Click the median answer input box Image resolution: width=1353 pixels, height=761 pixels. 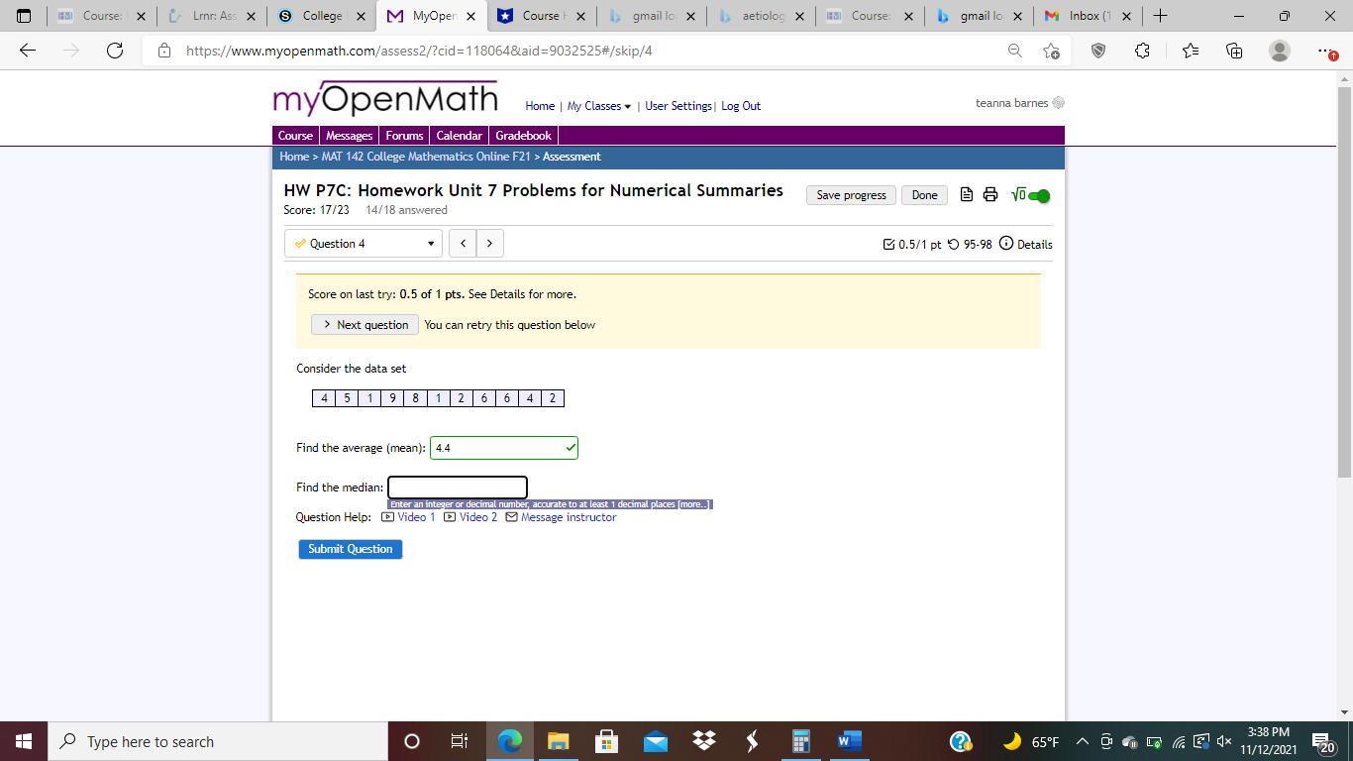[458, 488]
